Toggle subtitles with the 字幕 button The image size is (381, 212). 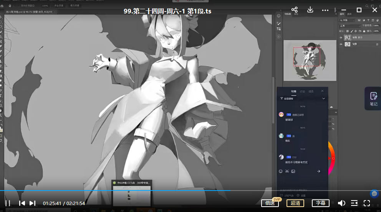point(321,203)
